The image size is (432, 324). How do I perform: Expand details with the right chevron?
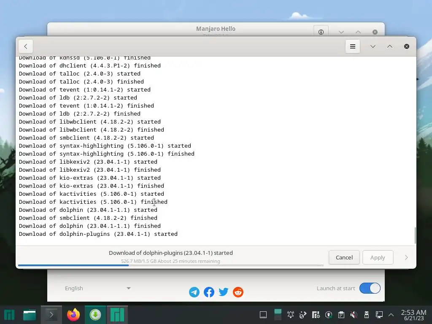[406, 257]
